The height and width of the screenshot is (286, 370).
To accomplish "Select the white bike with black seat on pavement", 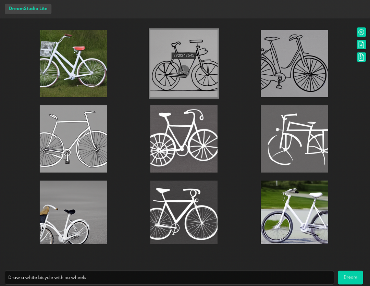I will pyautogui.click(x=73, y=212).
